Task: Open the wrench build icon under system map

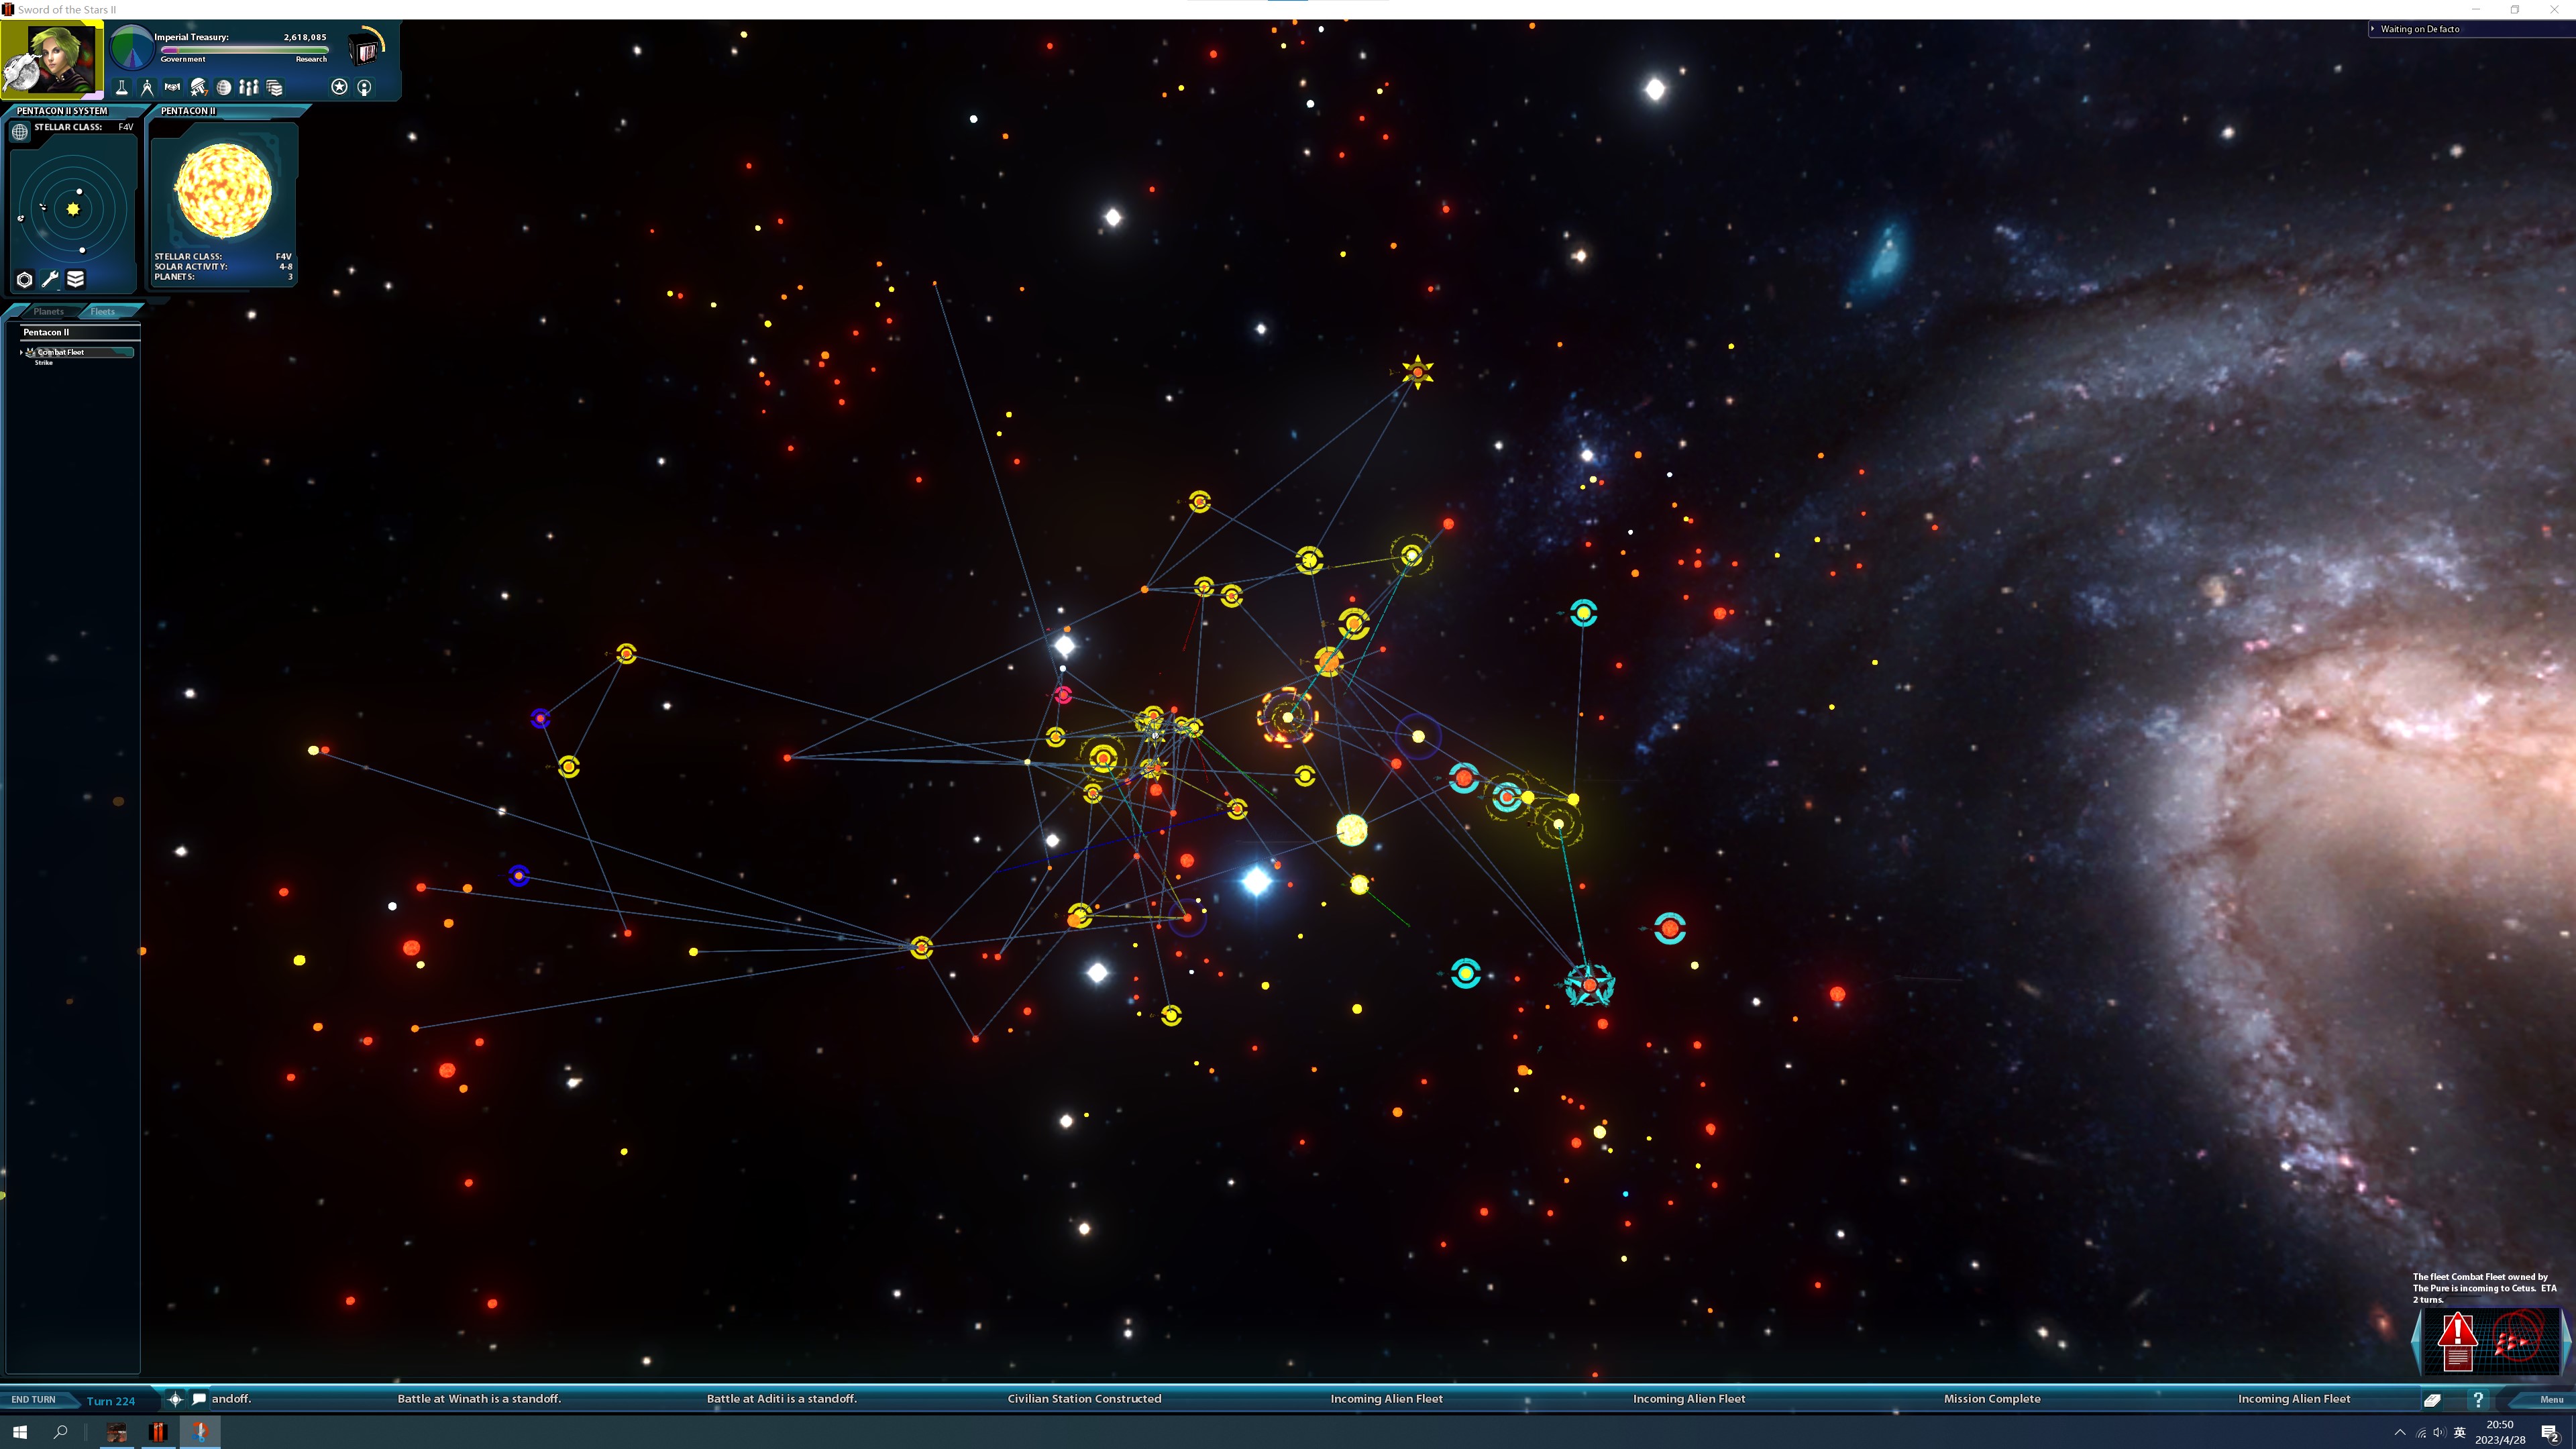Action: 50,280
